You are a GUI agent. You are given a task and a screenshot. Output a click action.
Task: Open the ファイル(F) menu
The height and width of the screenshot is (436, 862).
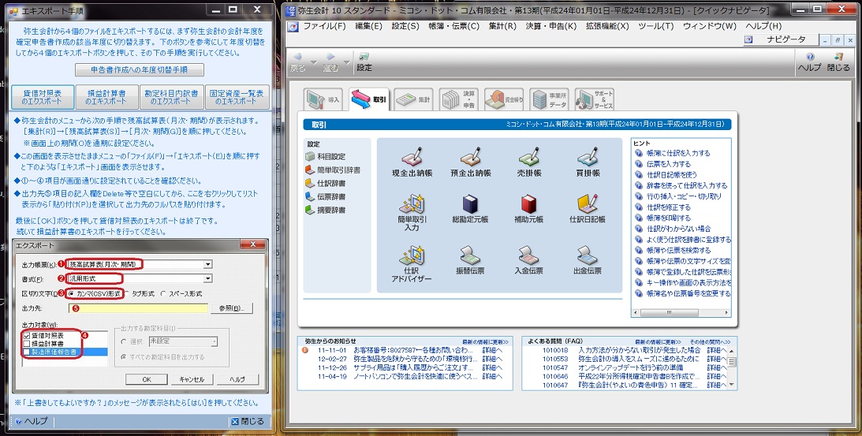pos(324,26)
